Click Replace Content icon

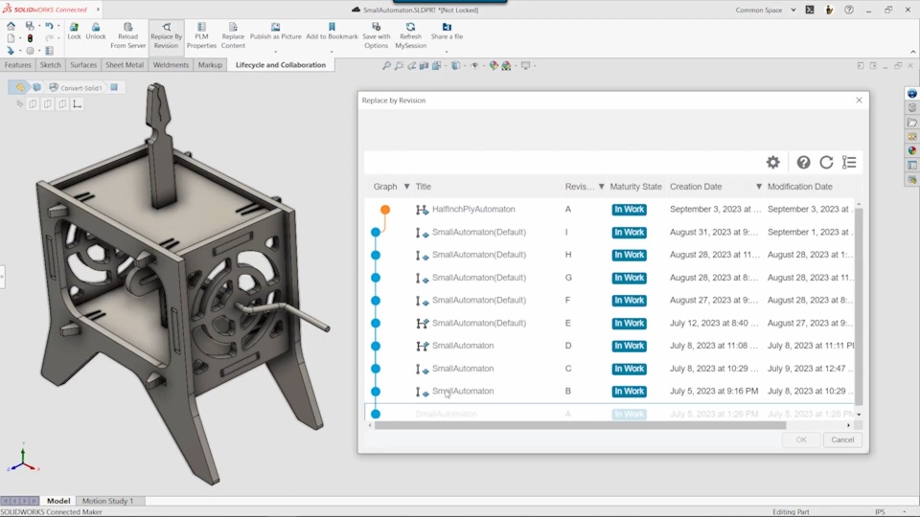coord(233,27)
